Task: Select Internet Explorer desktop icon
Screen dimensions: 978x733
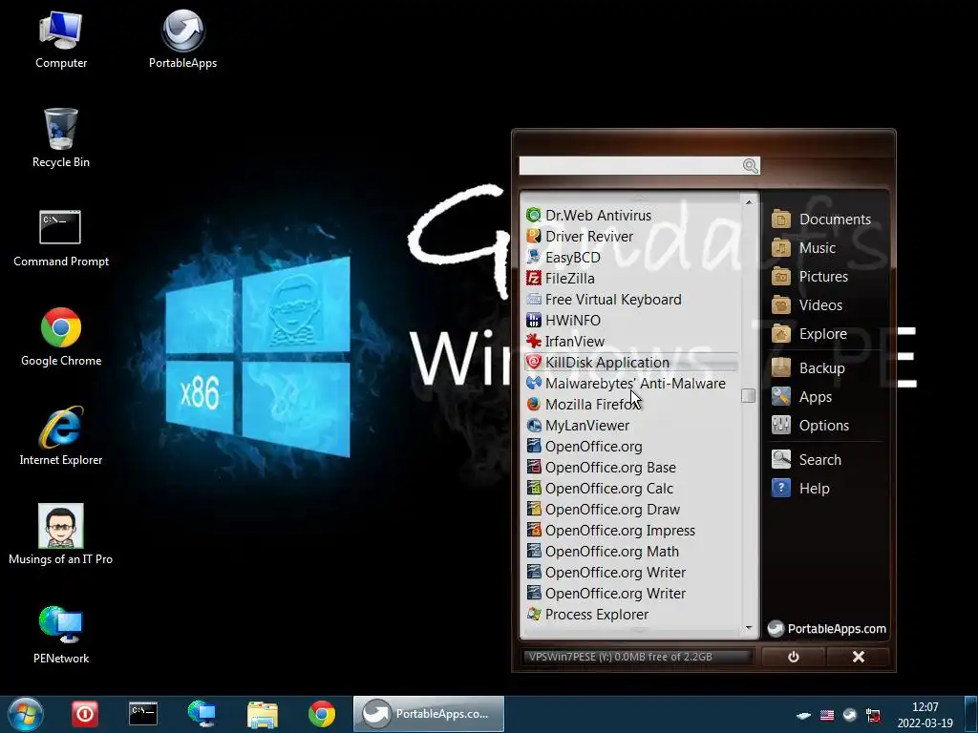Action: [x=60, y=436]
